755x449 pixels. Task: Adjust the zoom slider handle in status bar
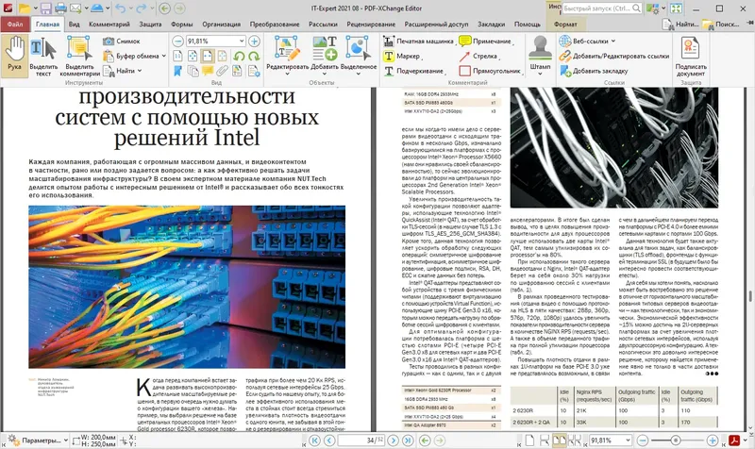676,441
